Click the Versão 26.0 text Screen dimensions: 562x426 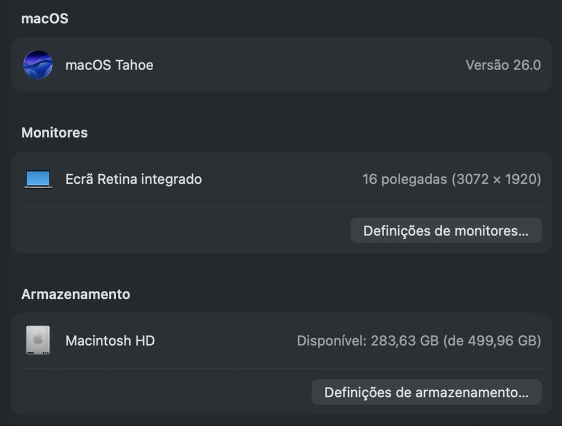(502, 65)
